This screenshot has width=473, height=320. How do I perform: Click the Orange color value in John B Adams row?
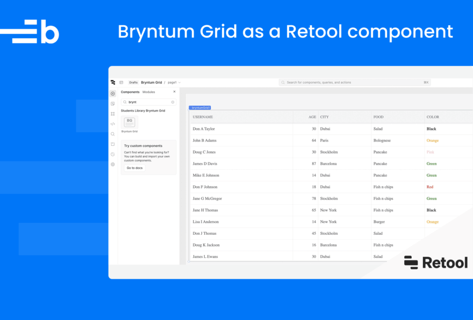coord(432,140)
